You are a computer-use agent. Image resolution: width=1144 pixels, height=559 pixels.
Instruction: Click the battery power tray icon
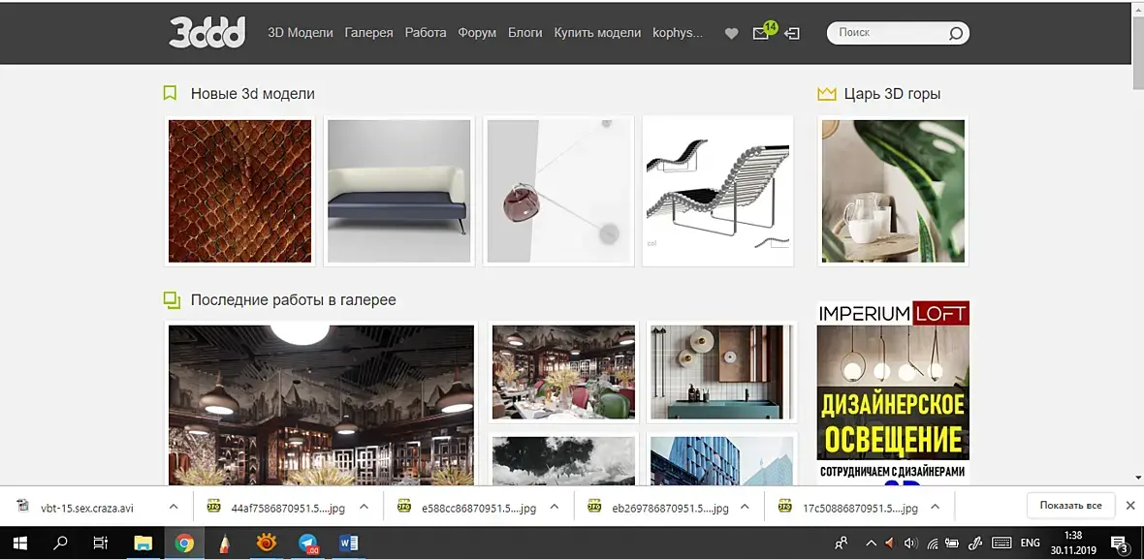952,543
